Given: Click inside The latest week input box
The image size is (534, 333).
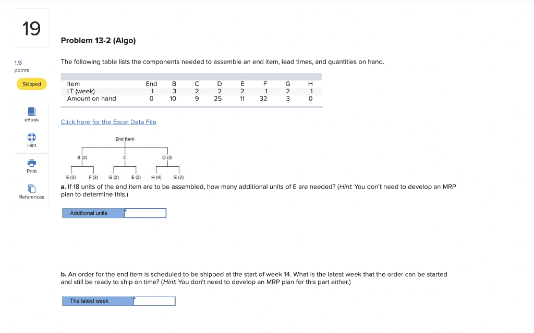Looking at the screenshot, I should 154,301.
